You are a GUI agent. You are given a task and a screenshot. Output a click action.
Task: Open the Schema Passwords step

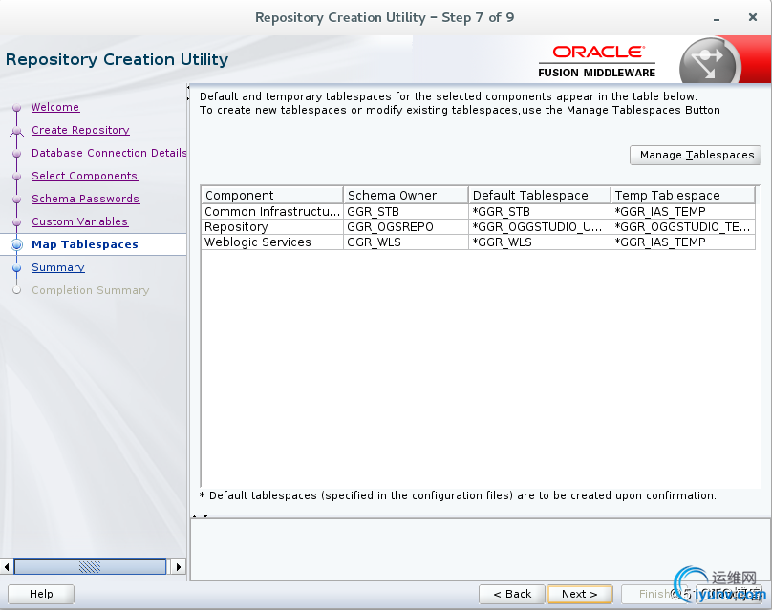(x=85, y=199)
